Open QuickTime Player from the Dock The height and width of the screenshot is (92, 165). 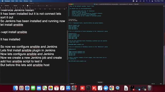click(118, 88)
